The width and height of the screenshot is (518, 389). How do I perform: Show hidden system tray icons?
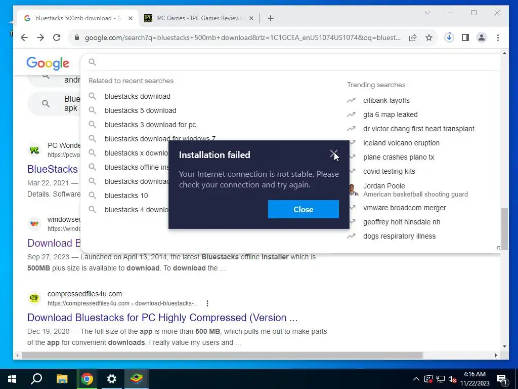pos(416,379)
